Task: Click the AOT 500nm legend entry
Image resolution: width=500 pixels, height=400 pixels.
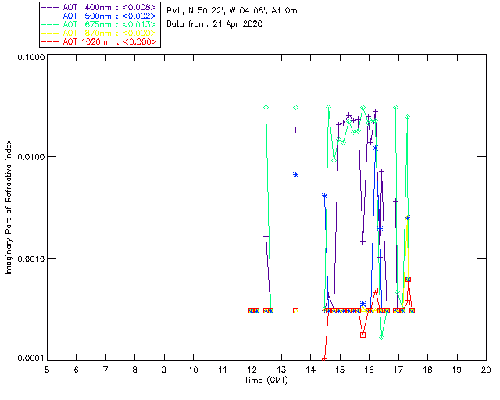Action: (100, 16)
